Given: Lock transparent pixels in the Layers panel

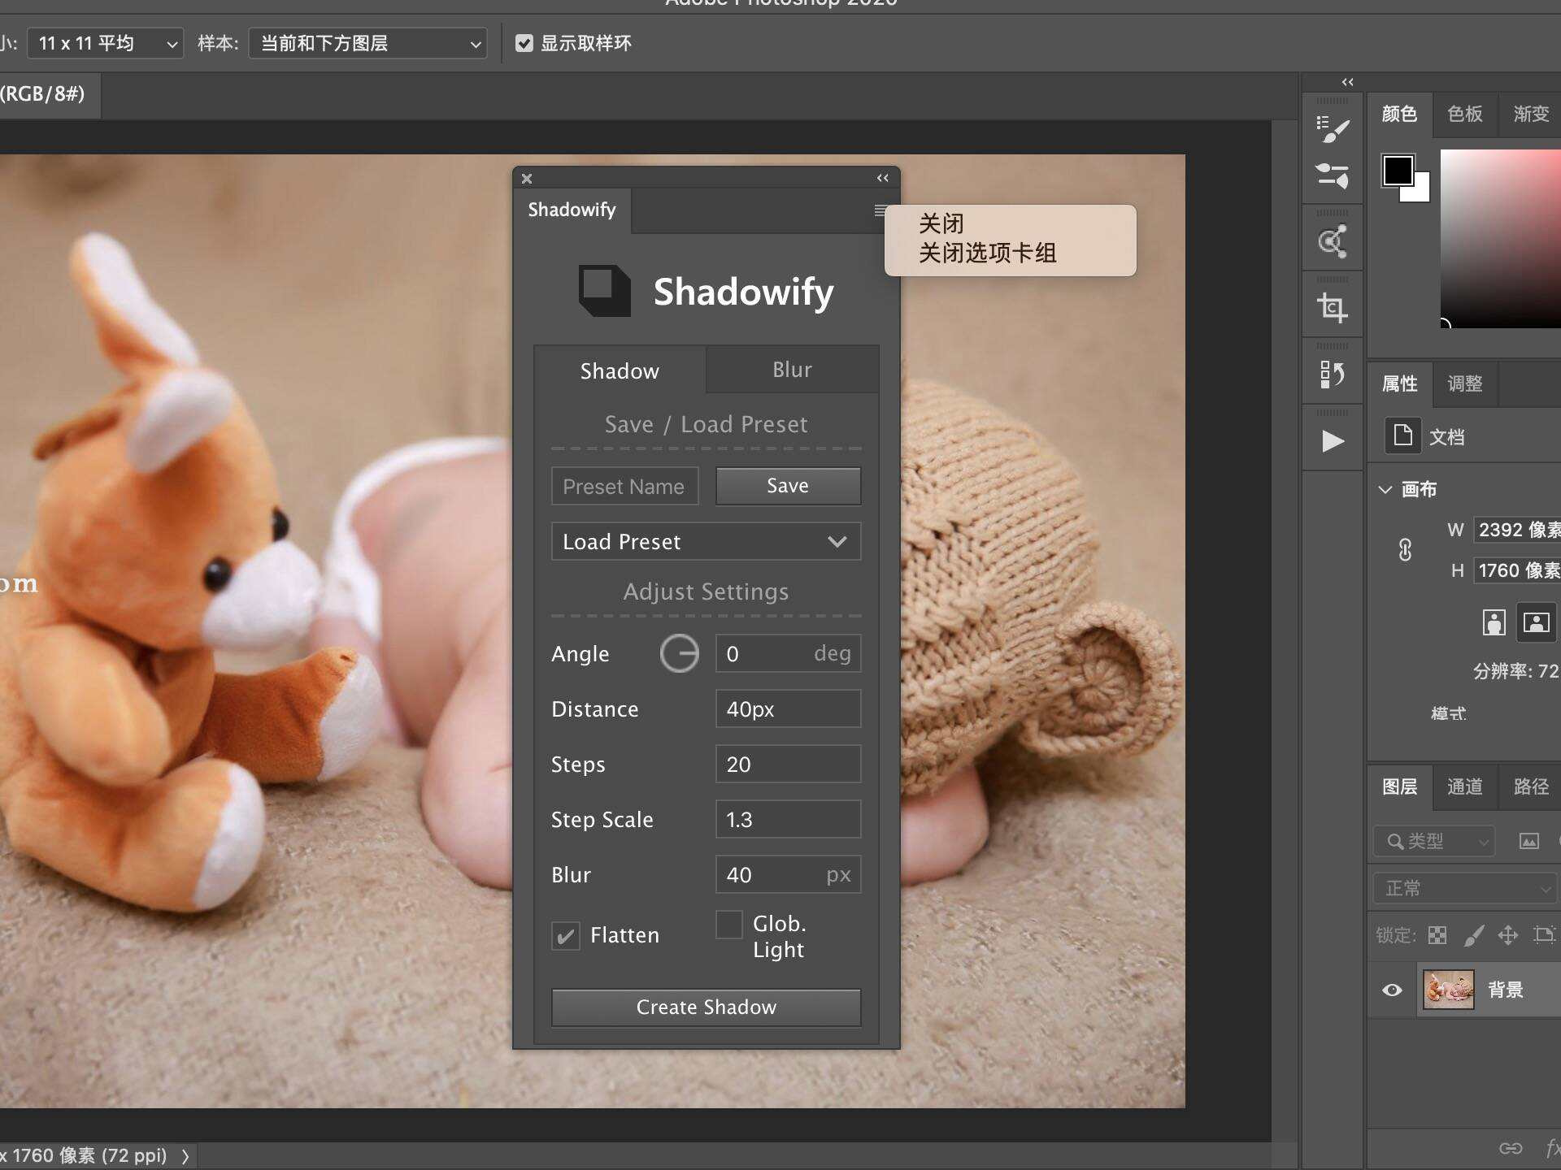Looking at the screenshot, I should point(1437,936).
